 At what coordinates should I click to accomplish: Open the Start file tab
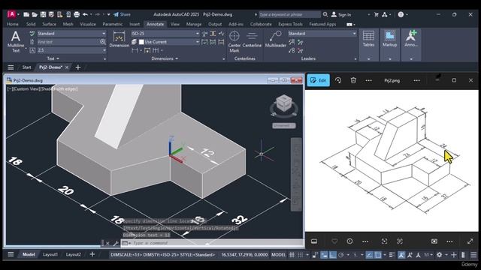[x=27, y=67]
